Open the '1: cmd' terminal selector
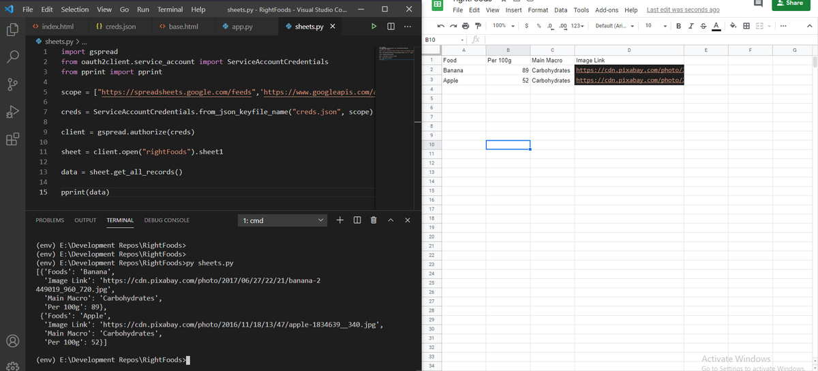818x371 pixels. pos(283,220)
